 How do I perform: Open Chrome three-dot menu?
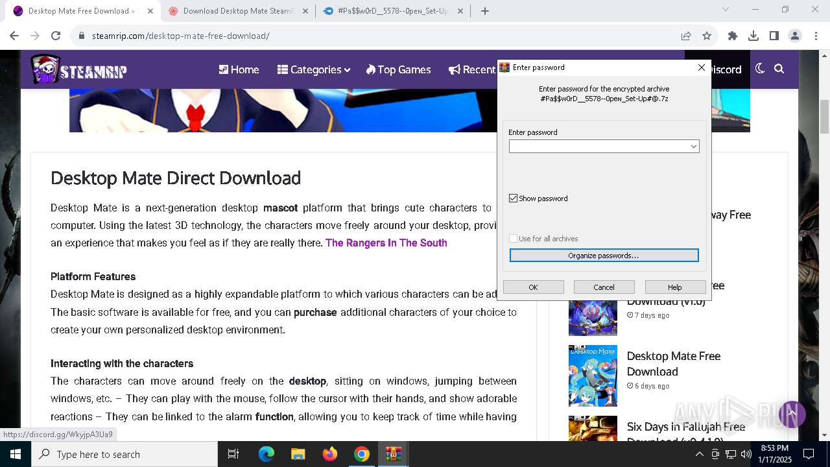point(816,36)
